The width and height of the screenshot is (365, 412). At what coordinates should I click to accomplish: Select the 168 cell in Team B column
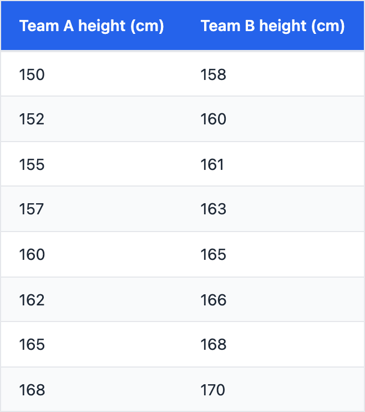coord(214,345)
